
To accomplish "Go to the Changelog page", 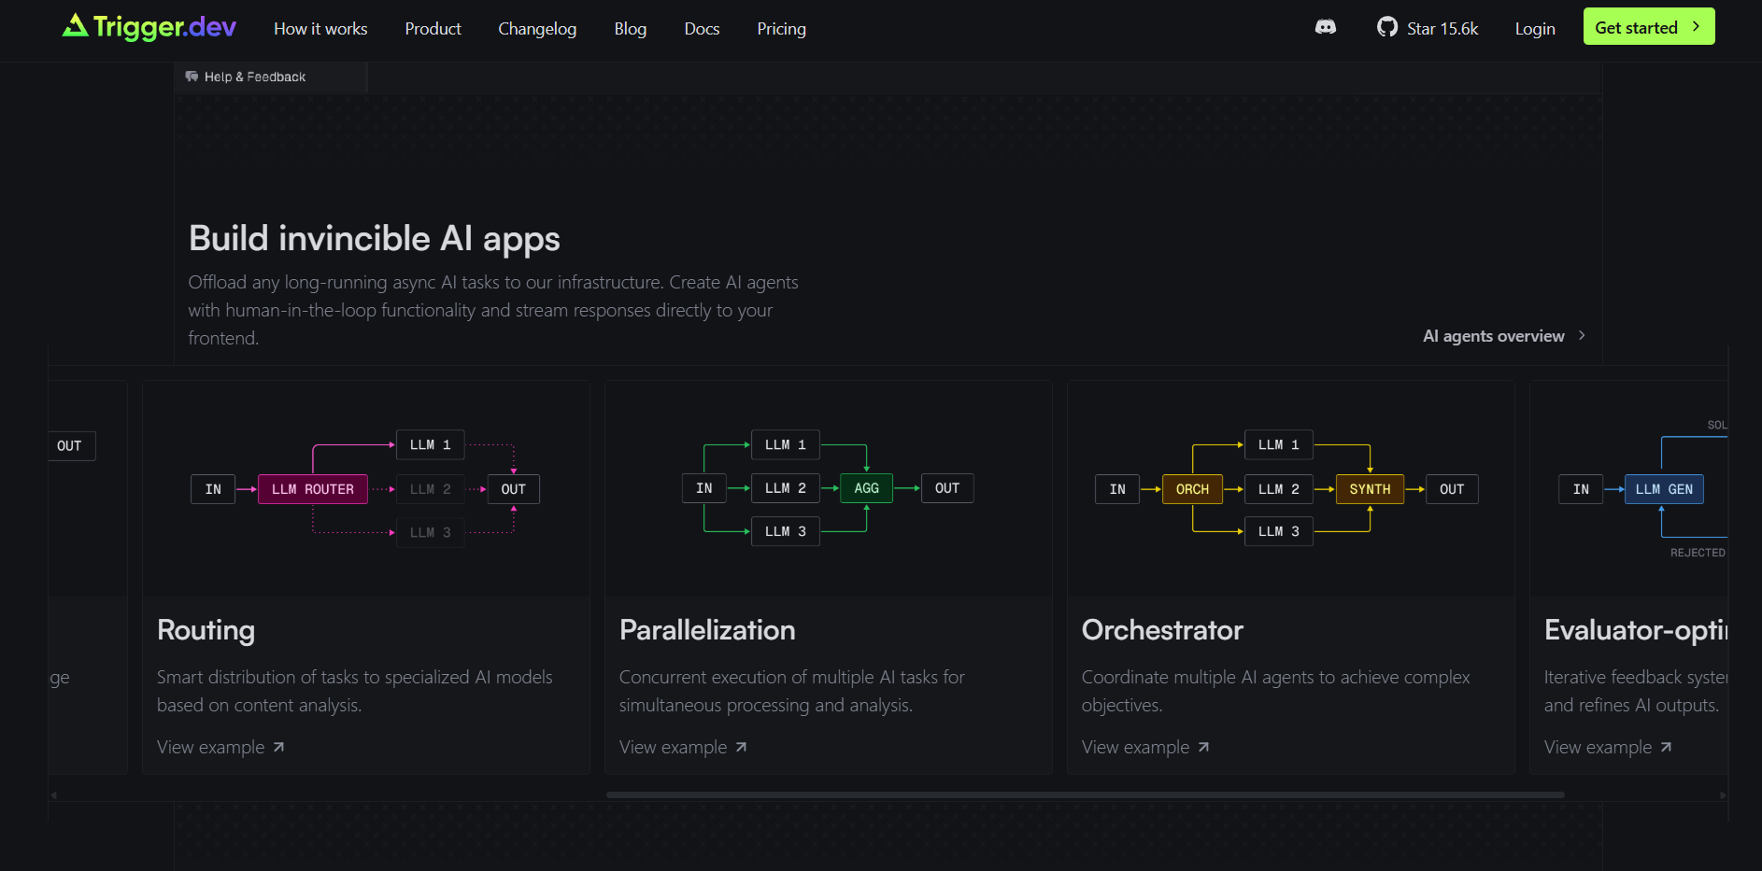I will pos(537,29).
